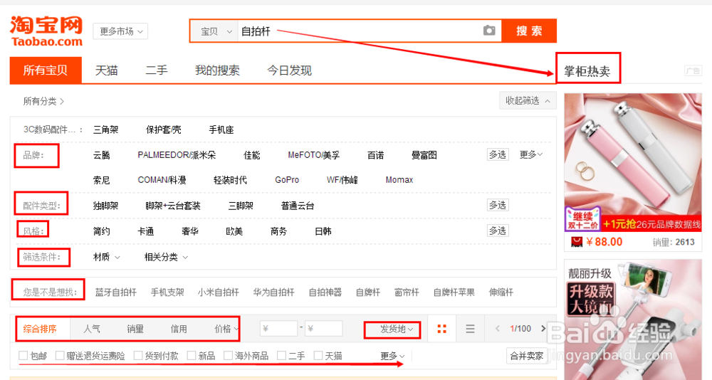Switch to list view layout icon
The image size is (712, 380).
point(470,329)
